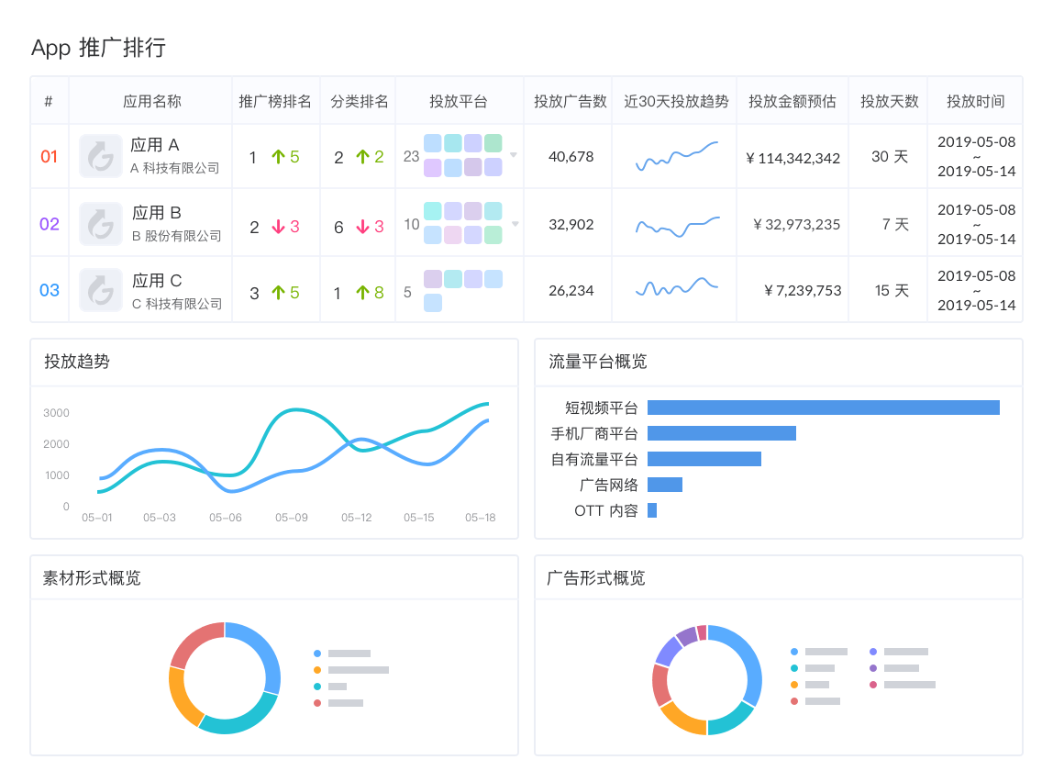Screen dimensions: 1053x782
Task: Open the B 股份有限公司 company link
Action: tap(177, 236)
